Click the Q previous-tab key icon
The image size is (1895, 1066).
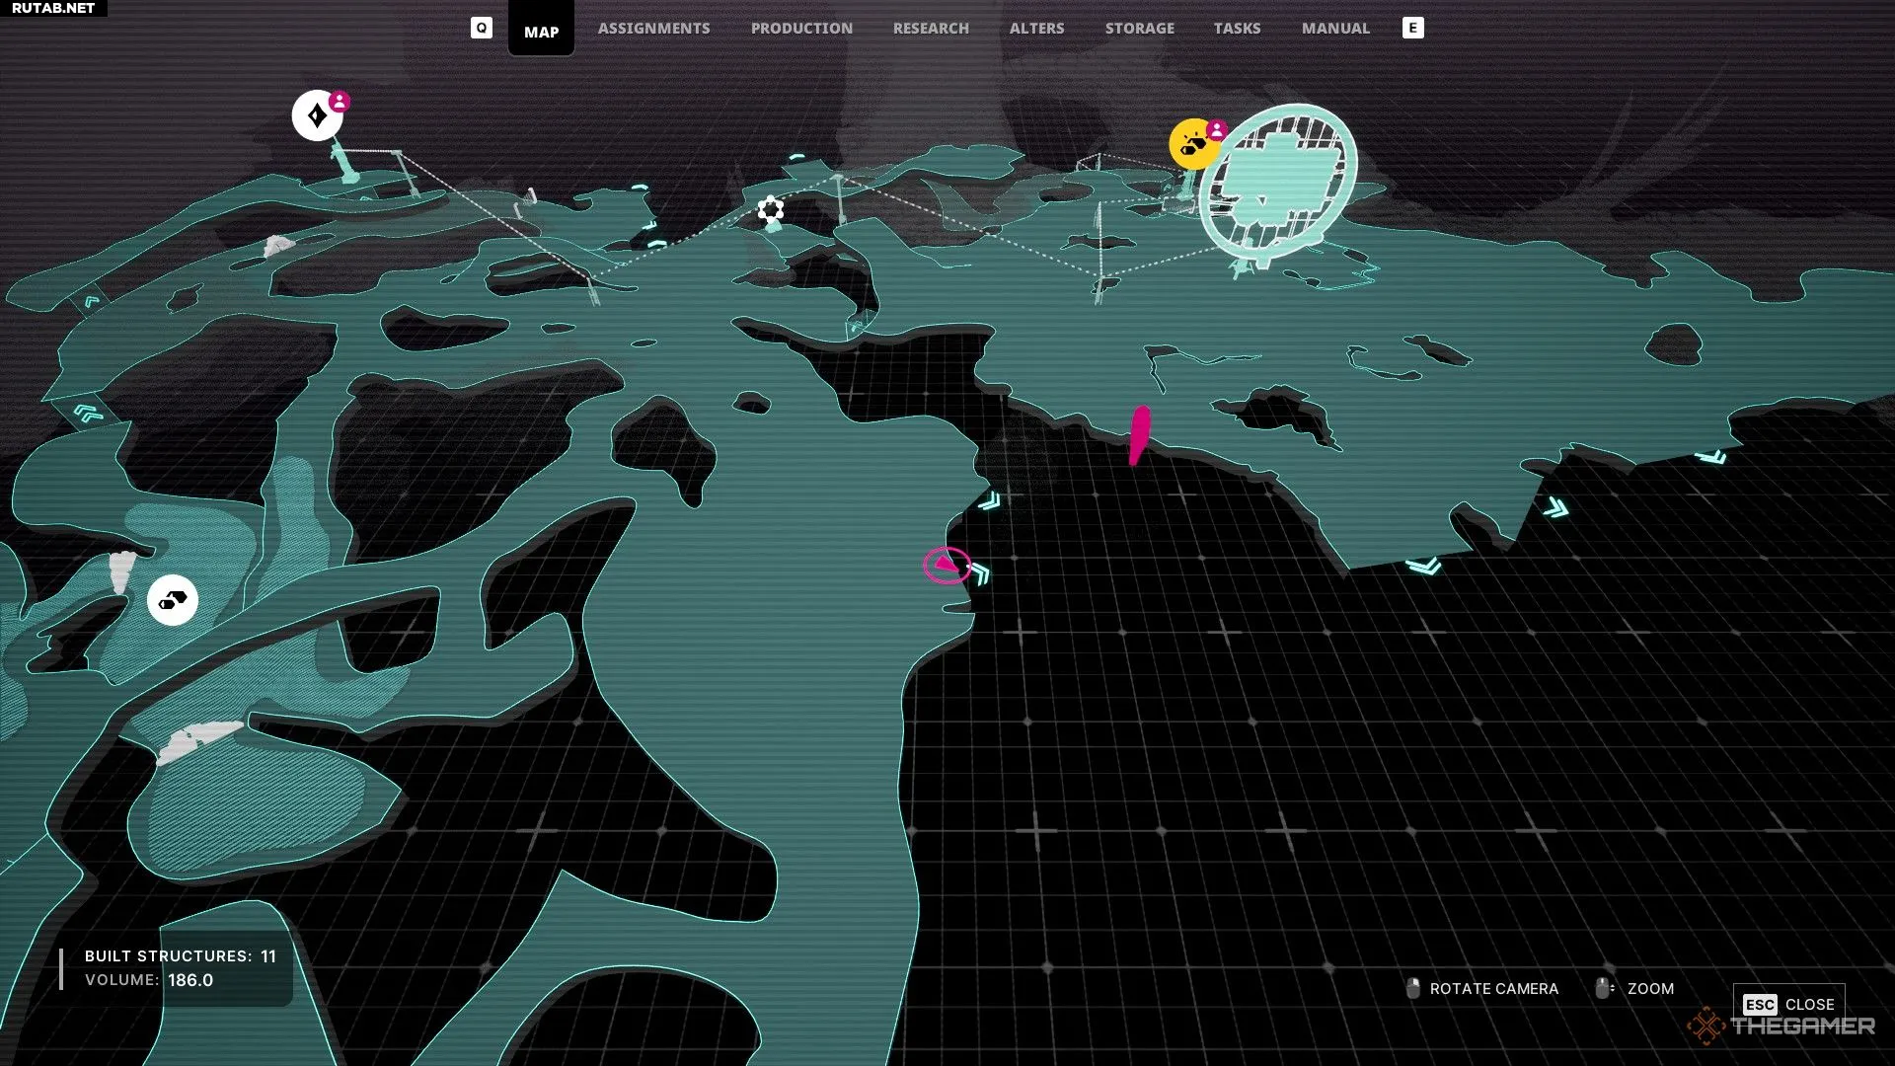pyautogui.click(x=481, y=28)
